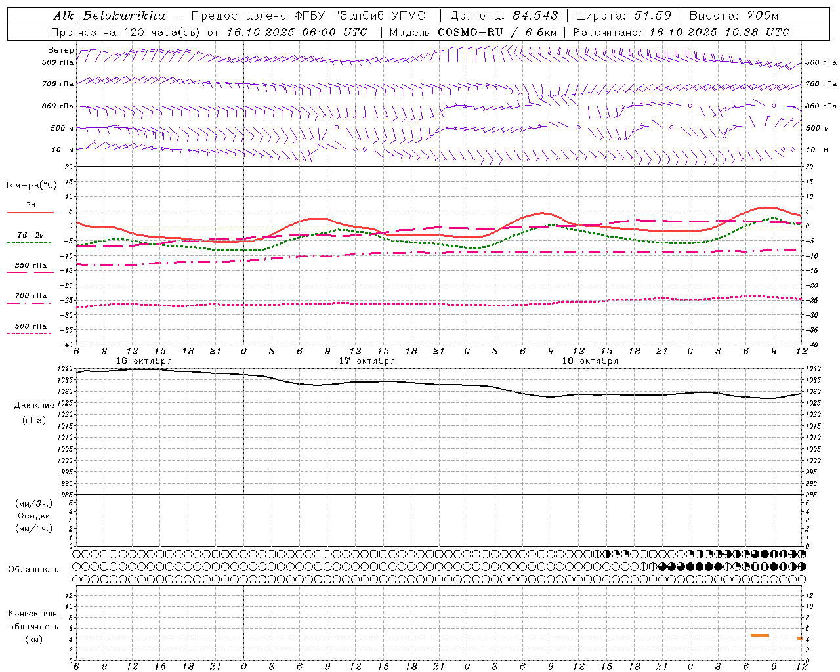Click '500 гПа' entry in temperature legend
Image resolution: width=840 pixels, height=672 pixels.
31,326
